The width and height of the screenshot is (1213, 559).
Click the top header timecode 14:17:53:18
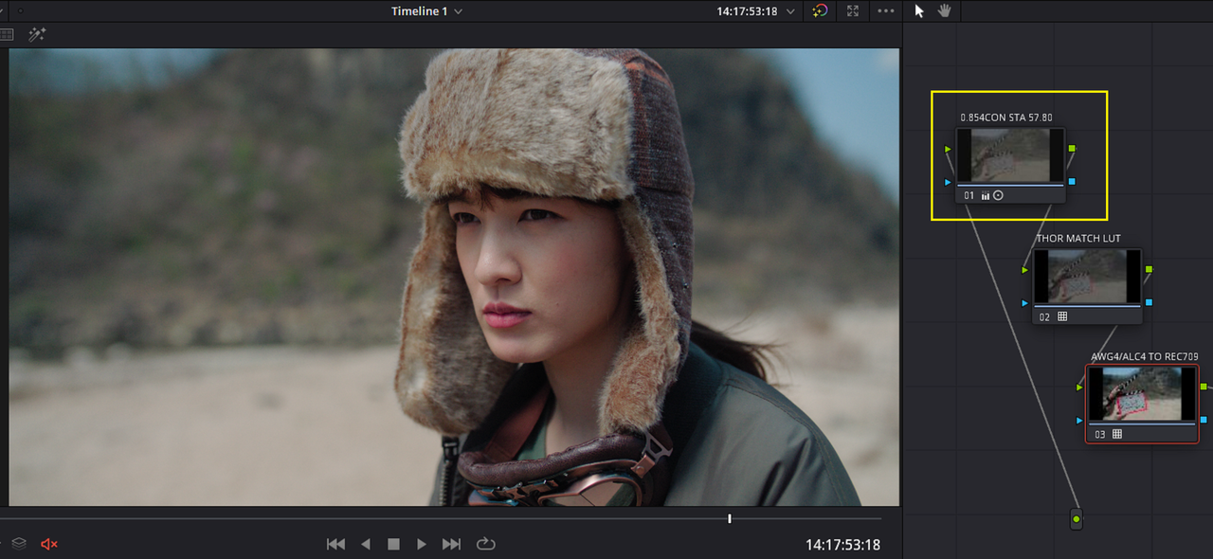[748, 11]
